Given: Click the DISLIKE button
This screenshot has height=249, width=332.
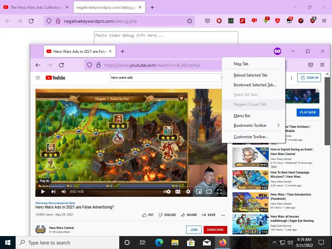Looking at the screenshot, I should click(x=167, y=215).
